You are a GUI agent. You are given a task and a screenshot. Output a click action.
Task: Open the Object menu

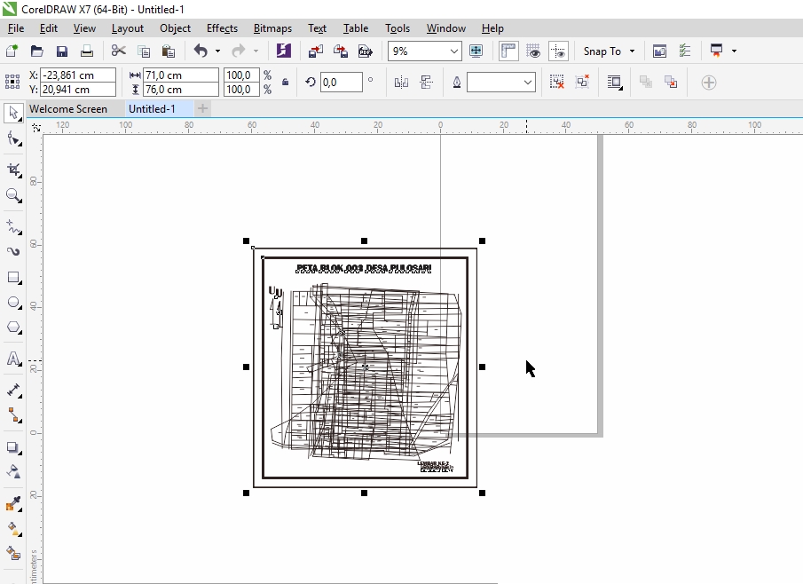[175, 28]
